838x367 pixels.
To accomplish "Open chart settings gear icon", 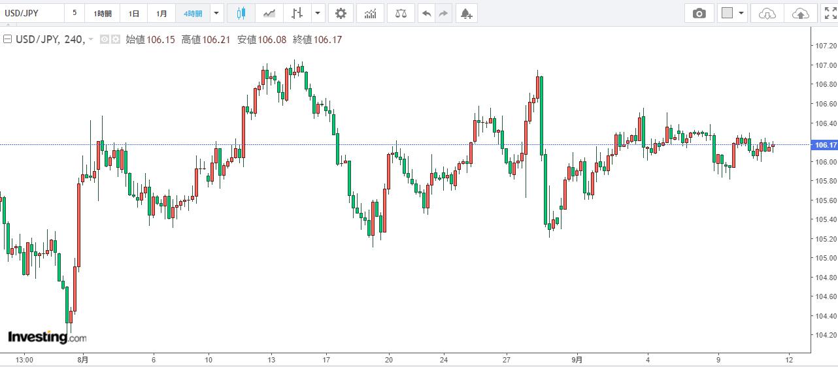I will [x=341, y=13].
